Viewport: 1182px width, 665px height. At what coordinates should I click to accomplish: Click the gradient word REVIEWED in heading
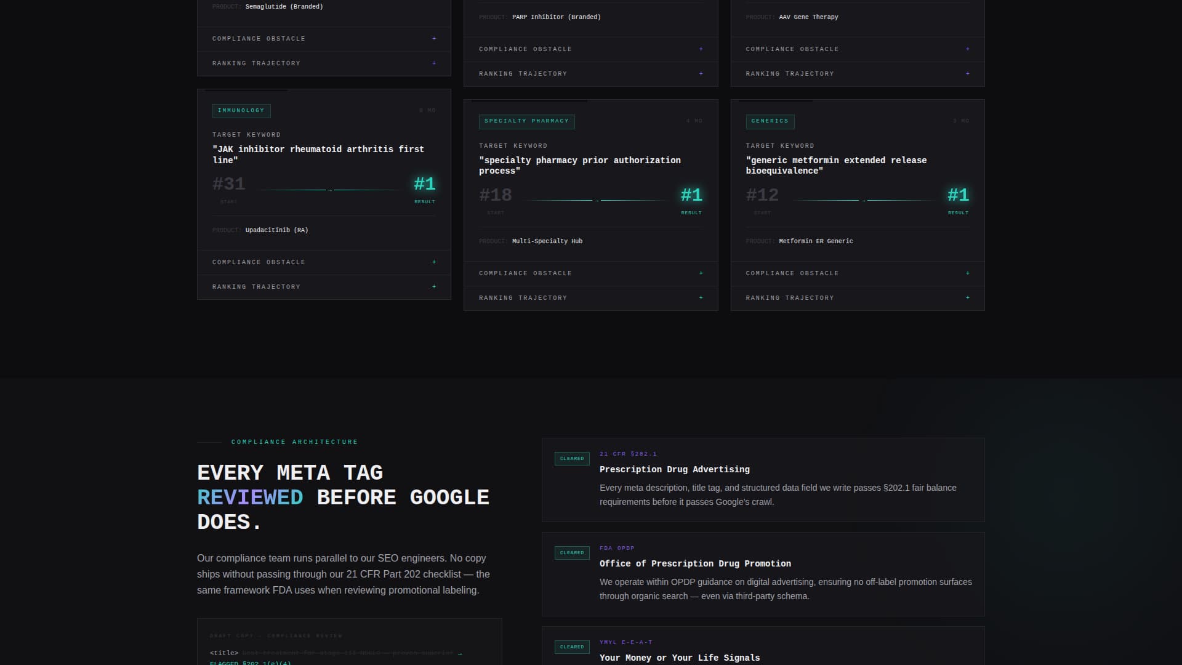(x=250, y=498)
